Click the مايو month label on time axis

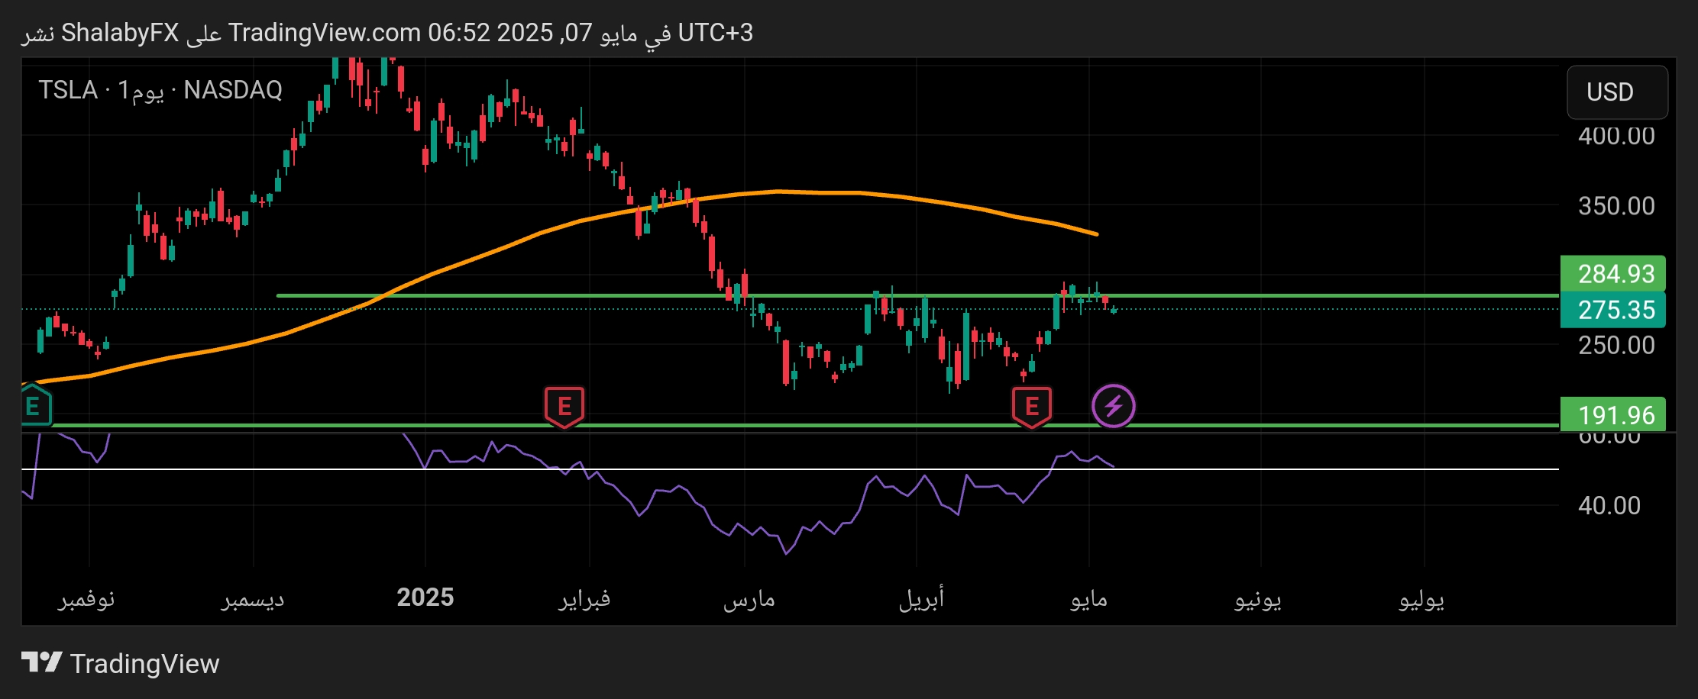[x=1088, y=599]
